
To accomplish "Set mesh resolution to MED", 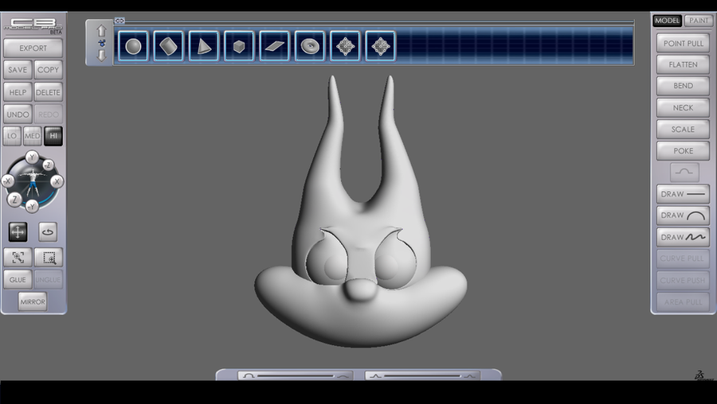I will click(x=32, y=136).
